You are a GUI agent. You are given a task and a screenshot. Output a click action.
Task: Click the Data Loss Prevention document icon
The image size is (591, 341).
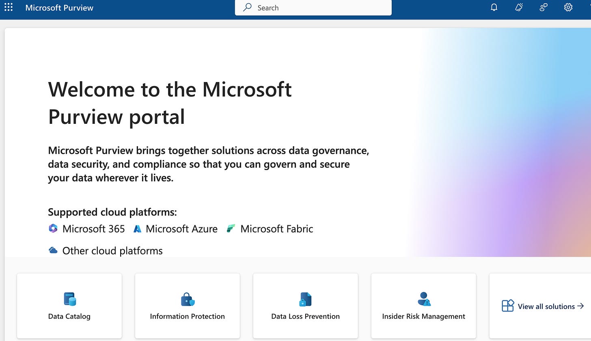click(305, 299)
